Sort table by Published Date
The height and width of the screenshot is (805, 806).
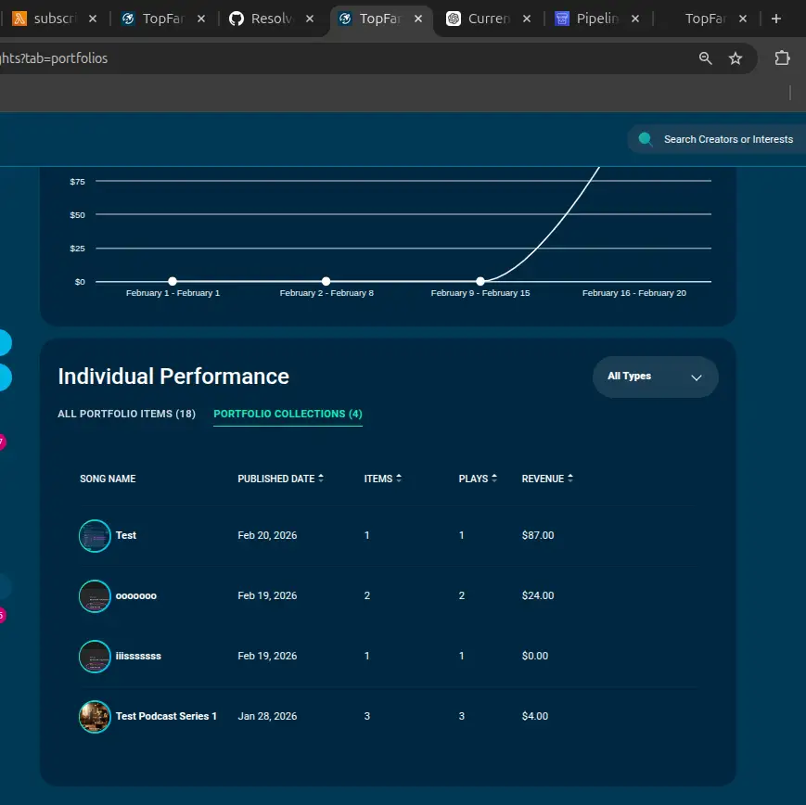click(280, 479)
